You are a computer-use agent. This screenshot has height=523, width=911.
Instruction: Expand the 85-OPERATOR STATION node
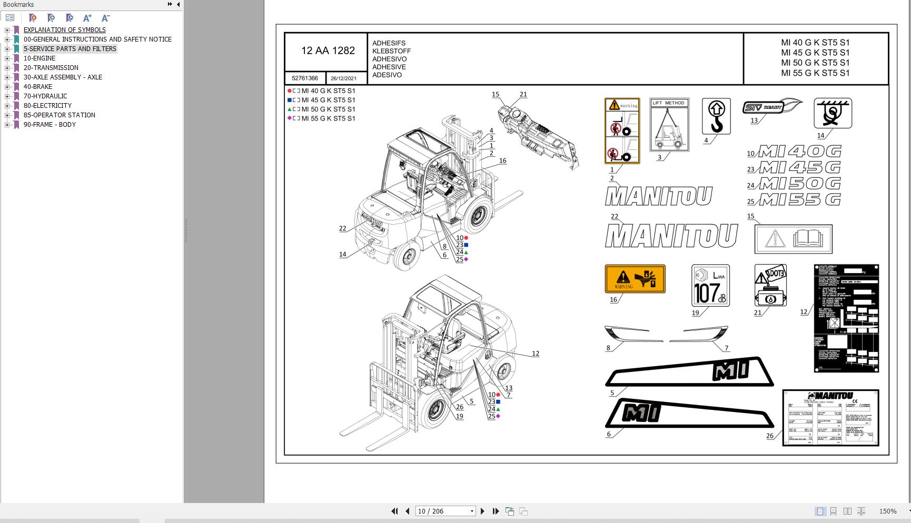pyautogui.click(x=7, y=115)
